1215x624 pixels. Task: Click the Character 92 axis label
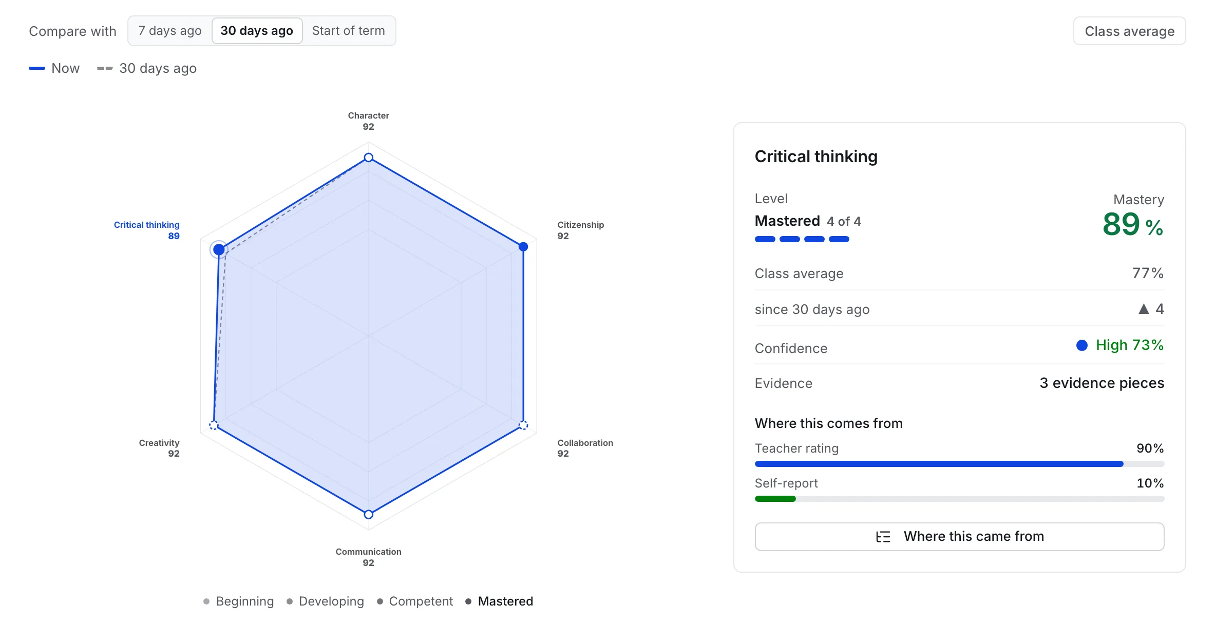click(369, 121)
